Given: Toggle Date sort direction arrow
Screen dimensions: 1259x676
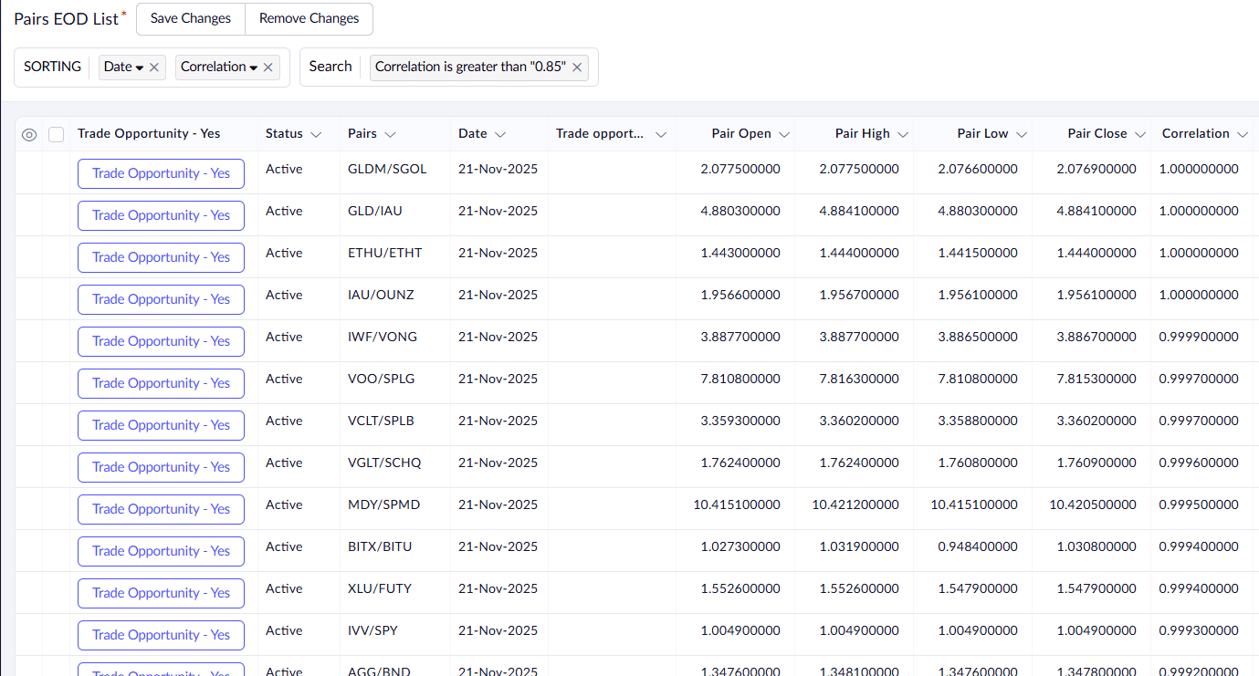Looking at the screenshot, I should pyautogui.click(x=140, y=68).
